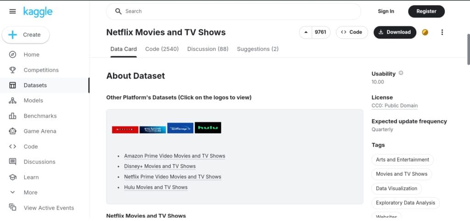Click the Home compass icon
Viewport: 470px width, 221px height.
pyautogui.click(x=12, y=54)
